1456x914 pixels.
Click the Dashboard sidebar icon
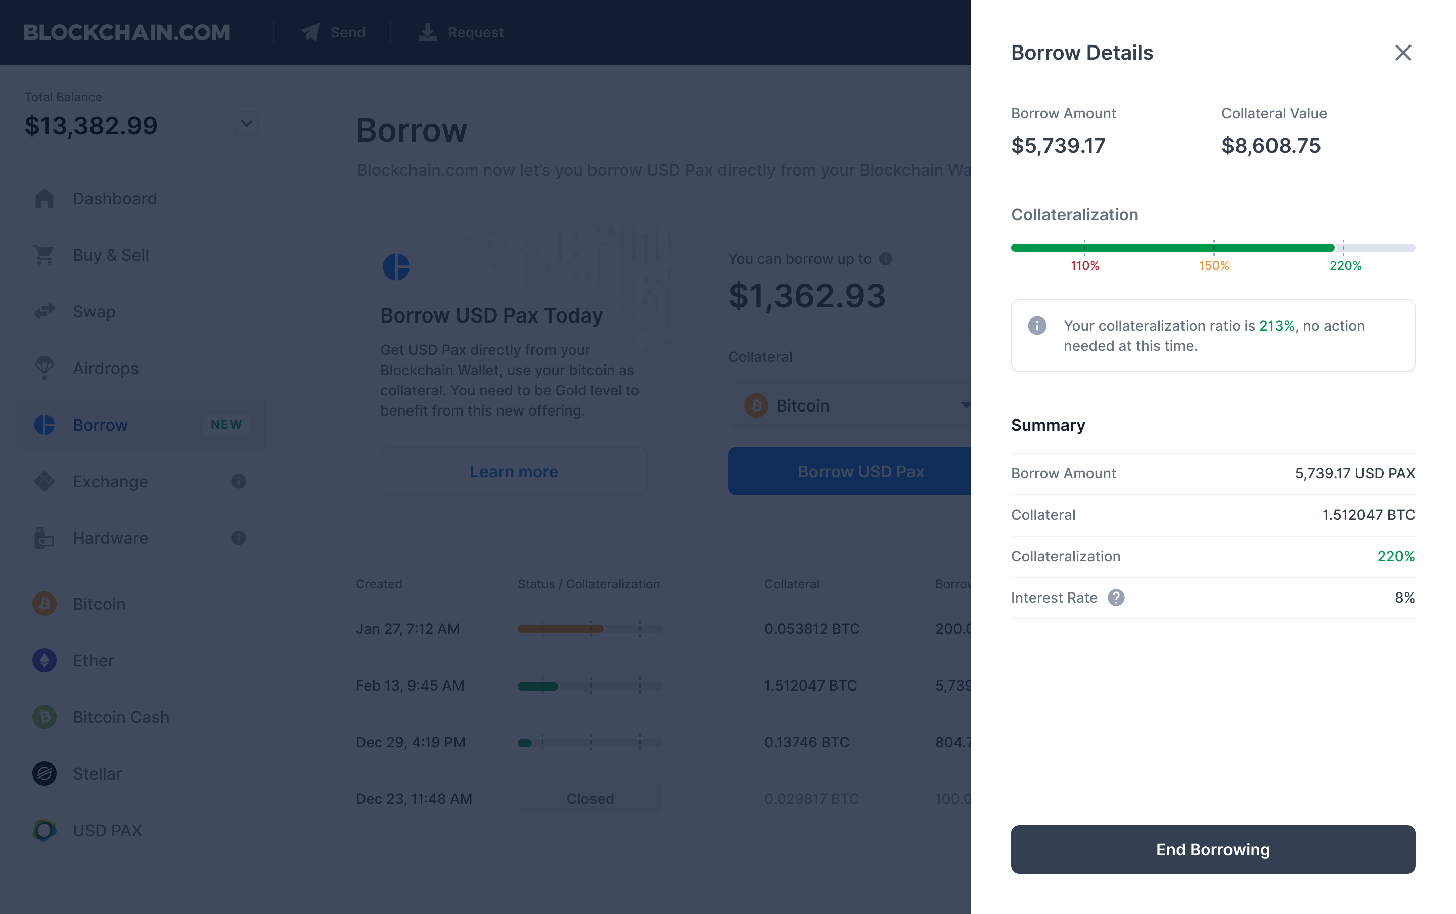tap(43, 198)
